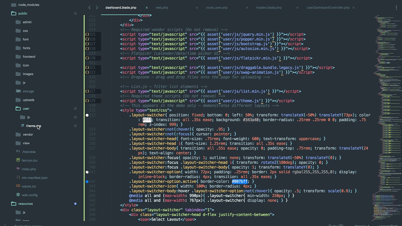
Task: Click line number 348 in the gutter
Action: tap(92, 210)
